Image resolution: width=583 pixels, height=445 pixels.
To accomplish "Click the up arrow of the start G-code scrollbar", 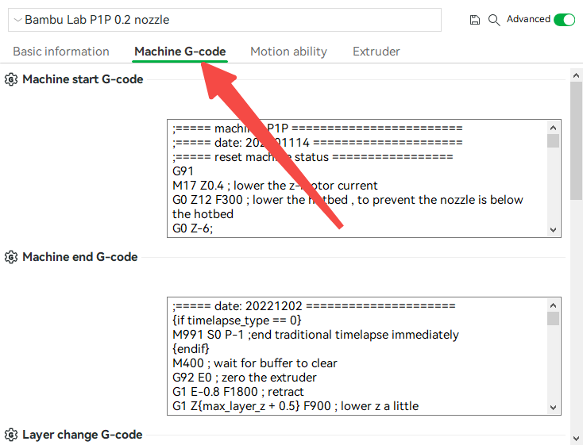I will [553, 128].
